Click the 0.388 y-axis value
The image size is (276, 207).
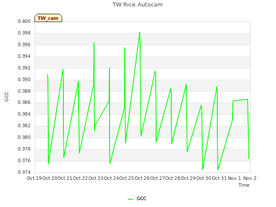click(24, 91)
